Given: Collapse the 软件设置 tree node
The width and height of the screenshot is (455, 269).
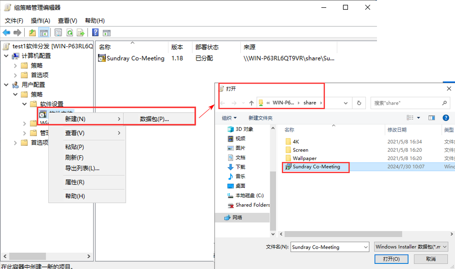Looking at the screenshot, I should [x=25, y=104].
